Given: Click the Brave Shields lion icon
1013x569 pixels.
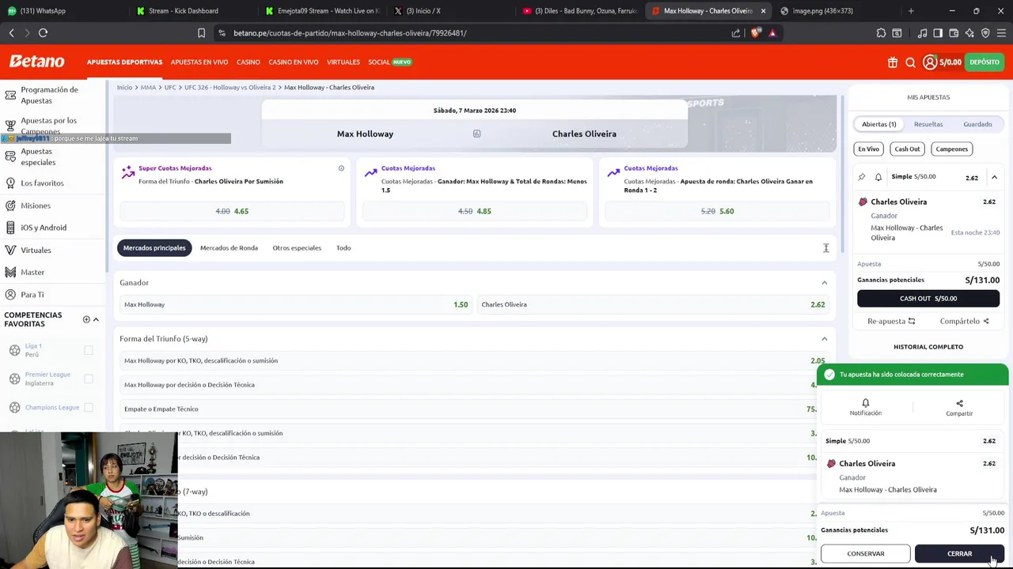Looking at the screenshot, I should (756, 33).
